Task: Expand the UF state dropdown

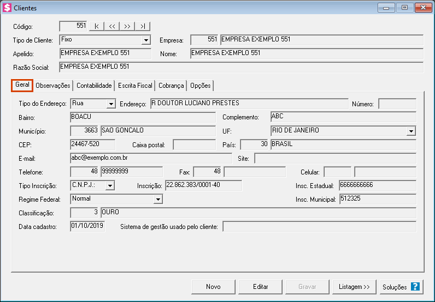Action: click(411, 131)
